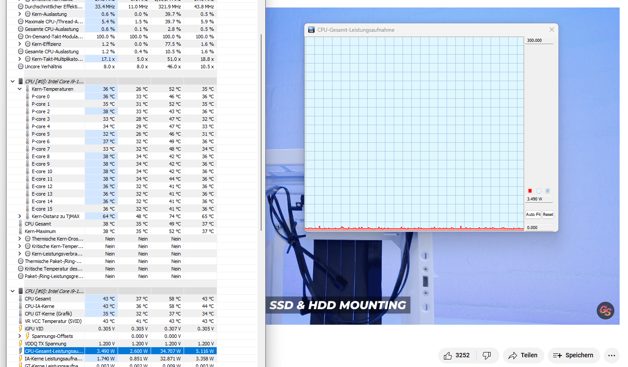Expand the Thermische Kern-Dros... row
The height and width of the screenshot is (367, 628).
(x=19, y=239)
